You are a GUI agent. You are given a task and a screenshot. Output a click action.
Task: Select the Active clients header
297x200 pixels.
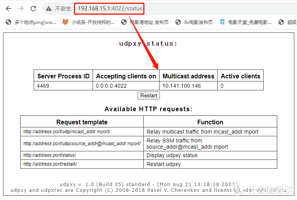coord(240,76)
